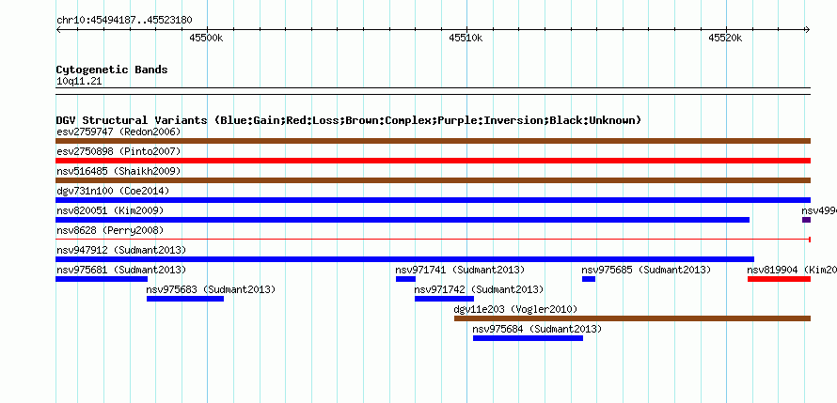837x403 pixels.
Task: Click the Cytogenetic Bands track title
Action: click(112, 70)
